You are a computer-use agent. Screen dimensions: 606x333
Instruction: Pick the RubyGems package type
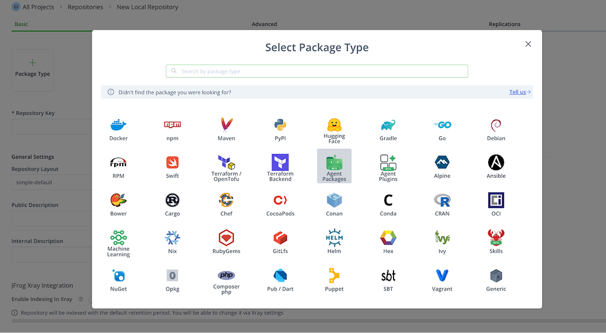coord(226,242)
